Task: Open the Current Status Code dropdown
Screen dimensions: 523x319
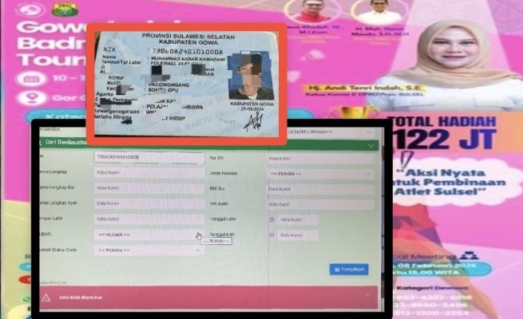Action: tap(149, 250)
